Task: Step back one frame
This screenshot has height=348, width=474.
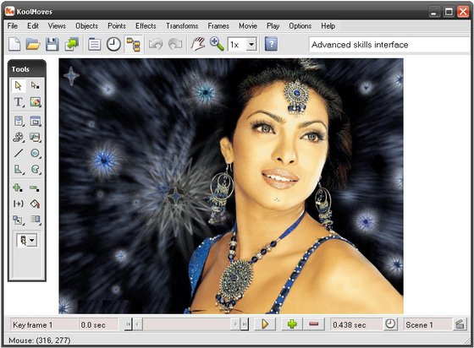Action: tap(137, 324)
